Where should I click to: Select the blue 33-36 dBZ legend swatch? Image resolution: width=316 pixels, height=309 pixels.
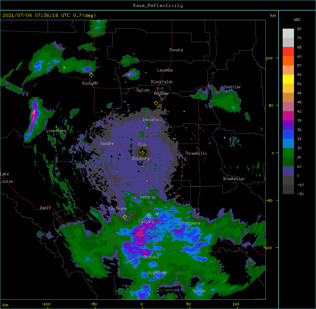click(288, 134)
